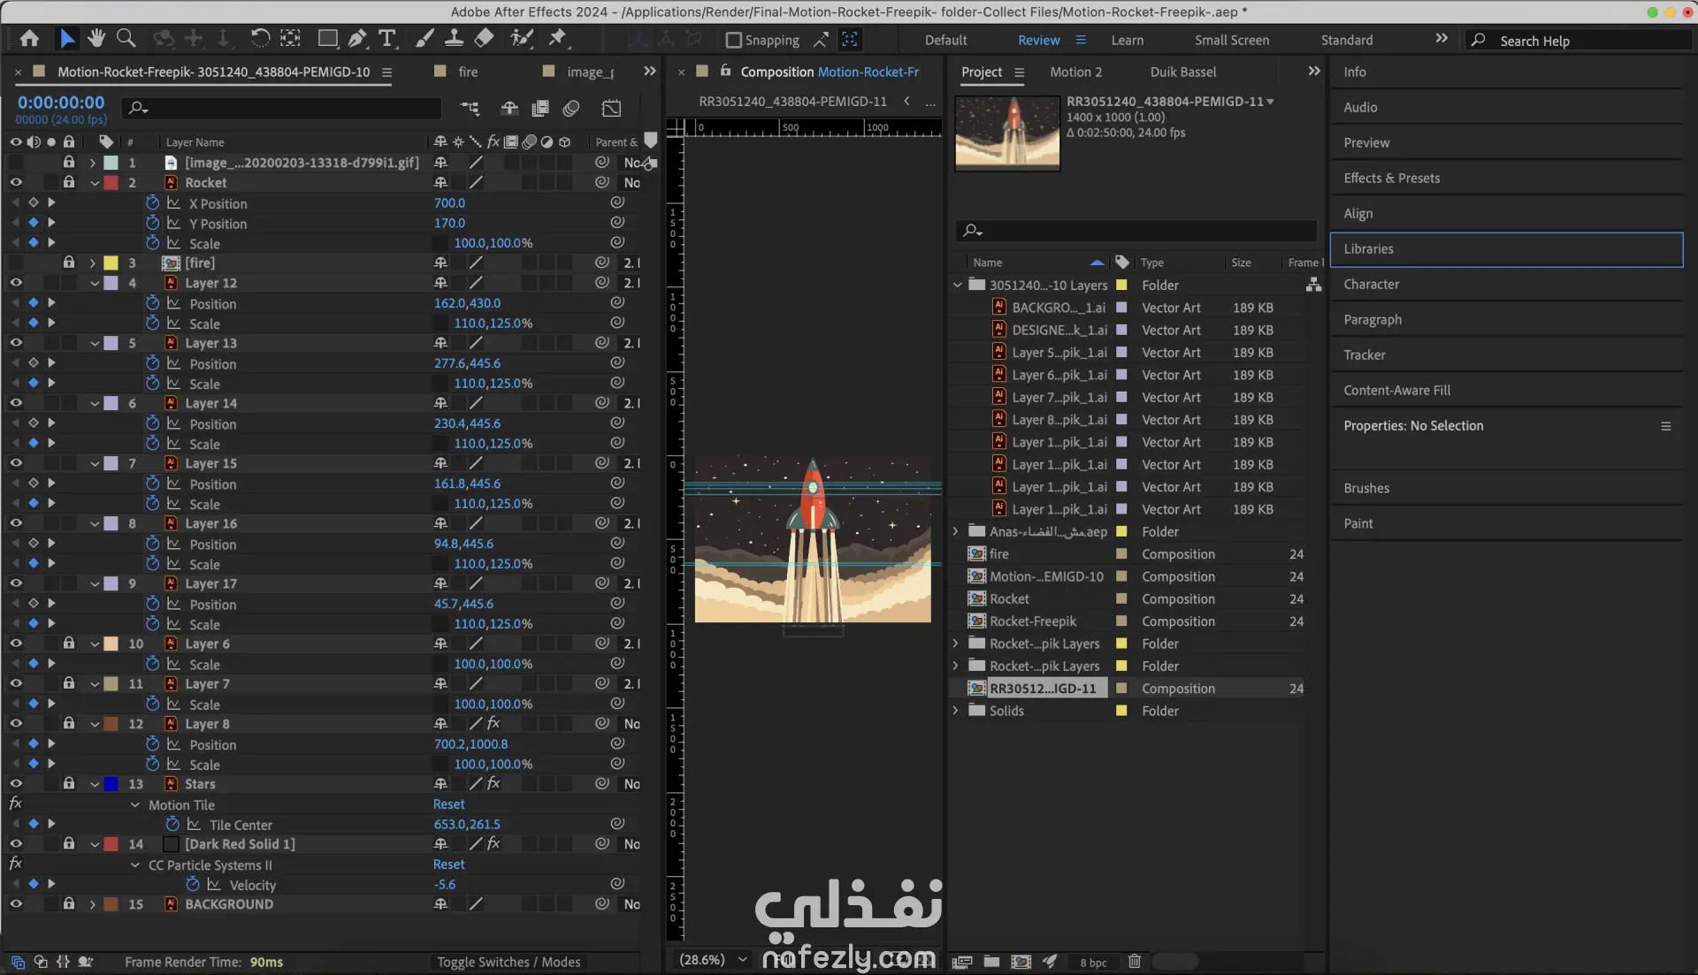Expand the Solids folder in Project panel
Screen dimensions: 1698x975
955,711
